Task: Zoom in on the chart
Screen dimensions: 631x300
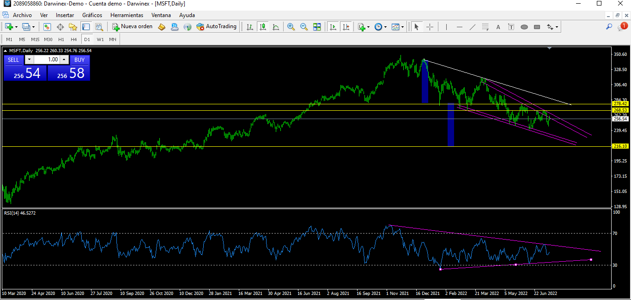Action: 291,27
